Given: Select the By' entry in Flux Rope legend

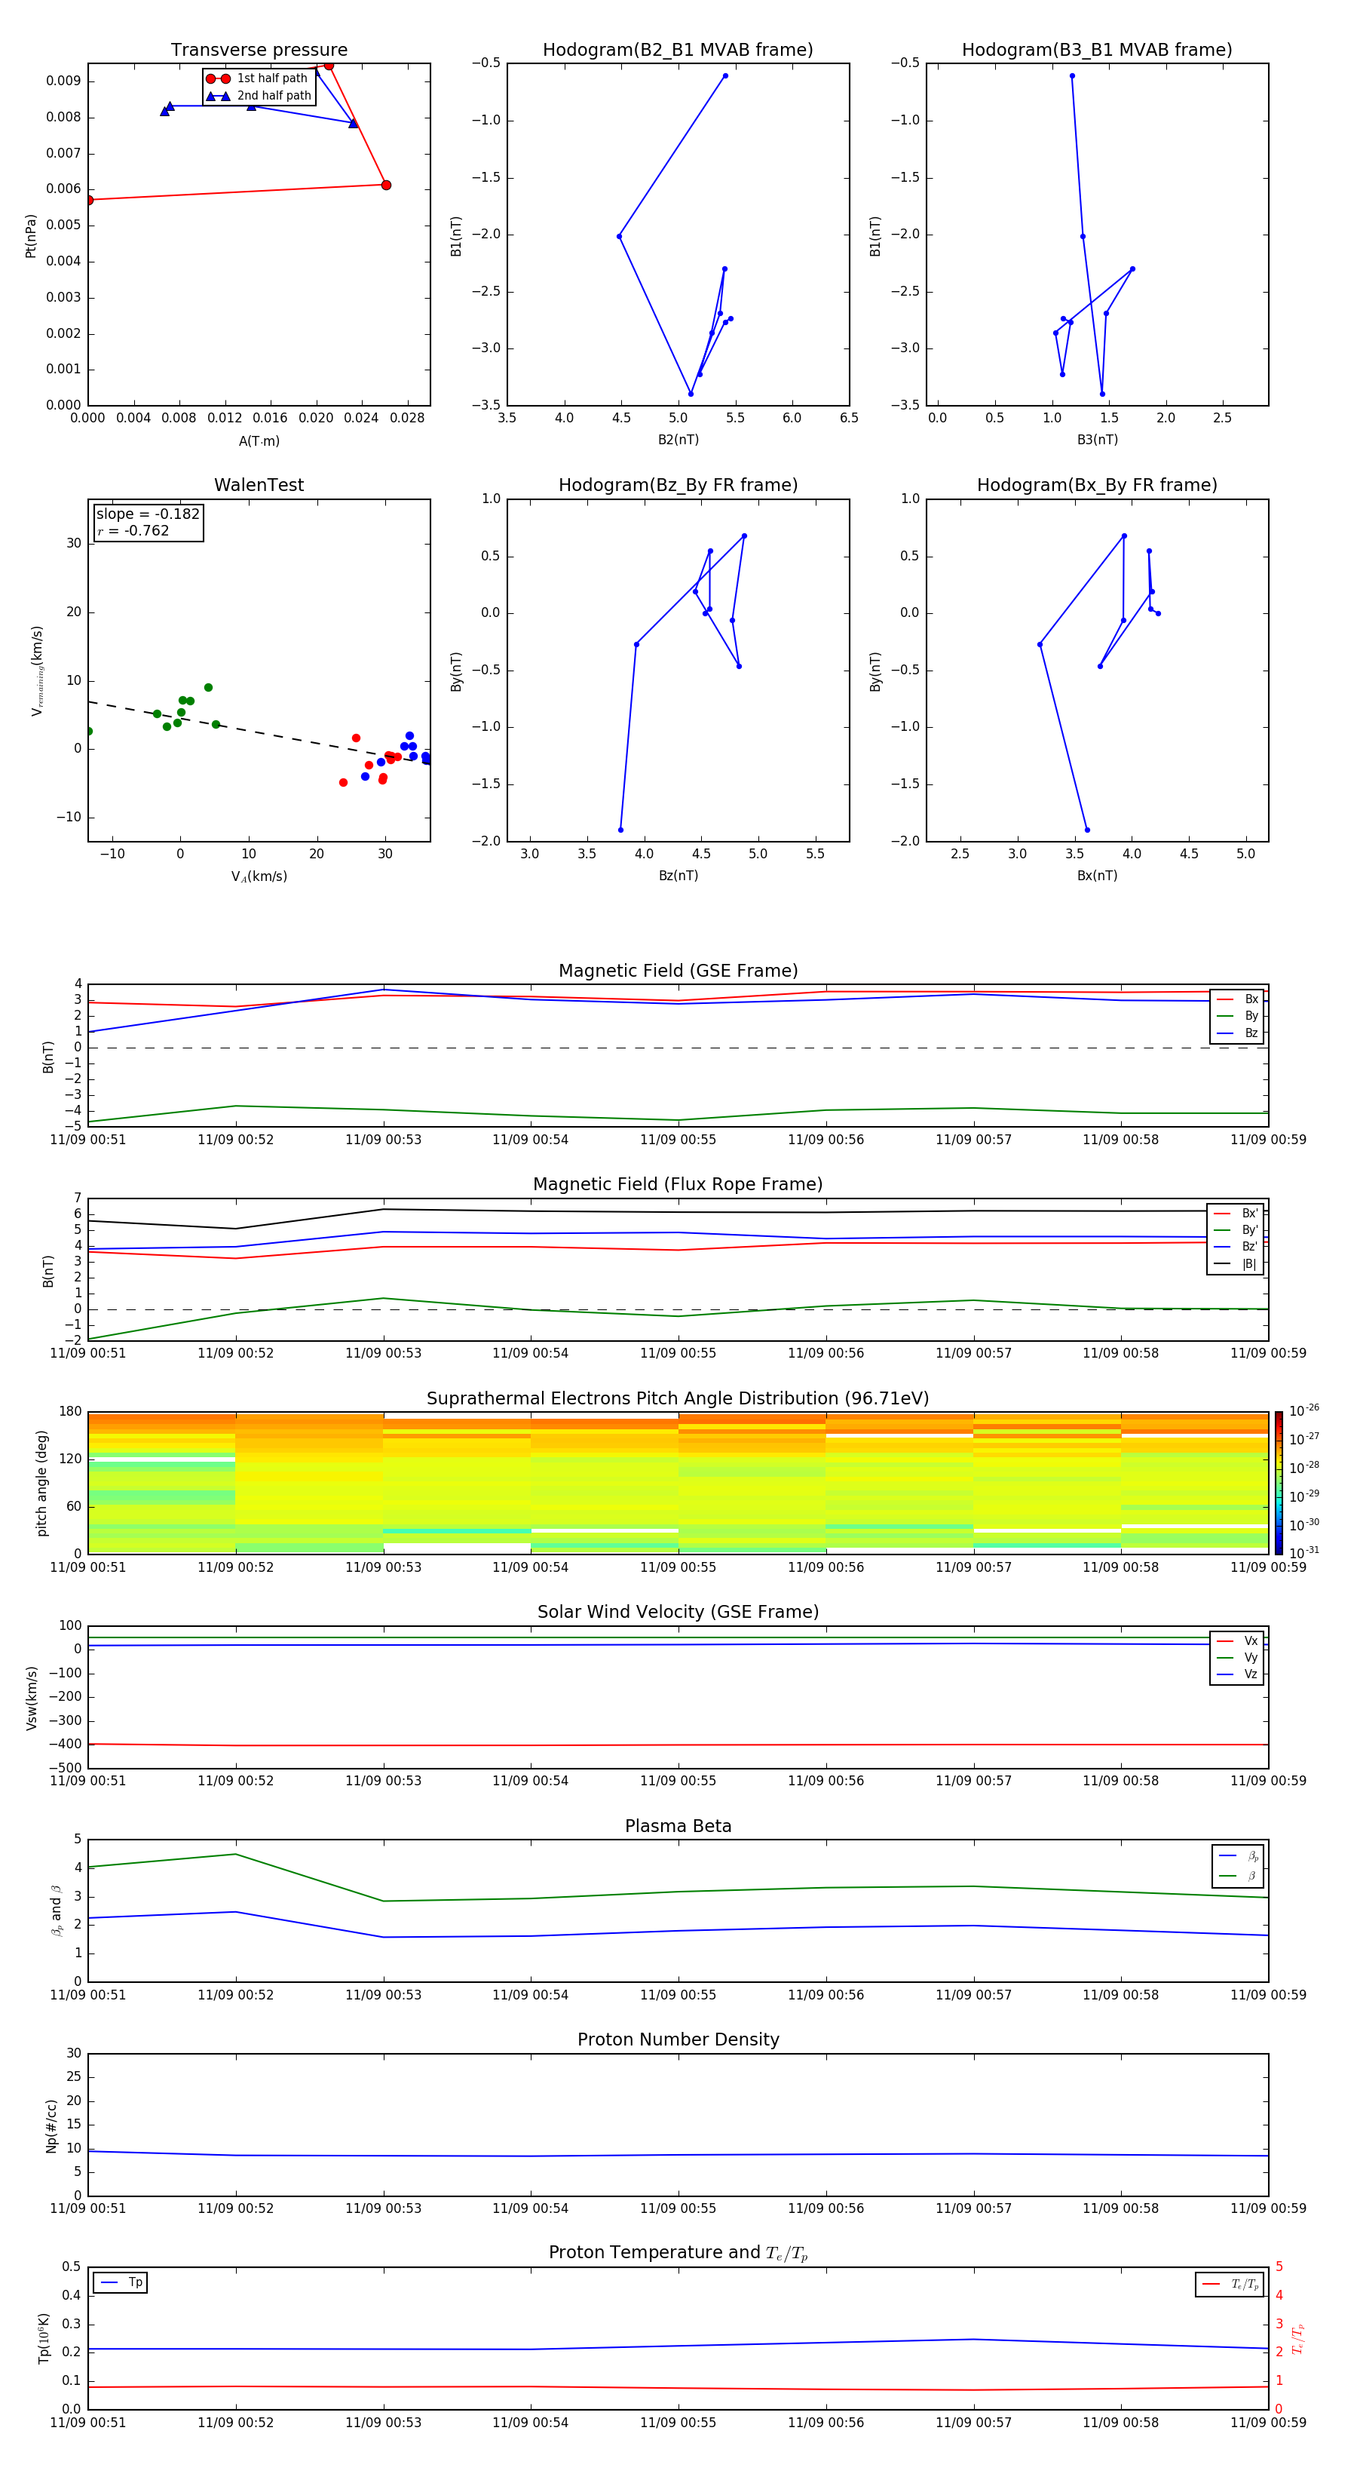Looking at the screenshot, I should point(1236,1230).
